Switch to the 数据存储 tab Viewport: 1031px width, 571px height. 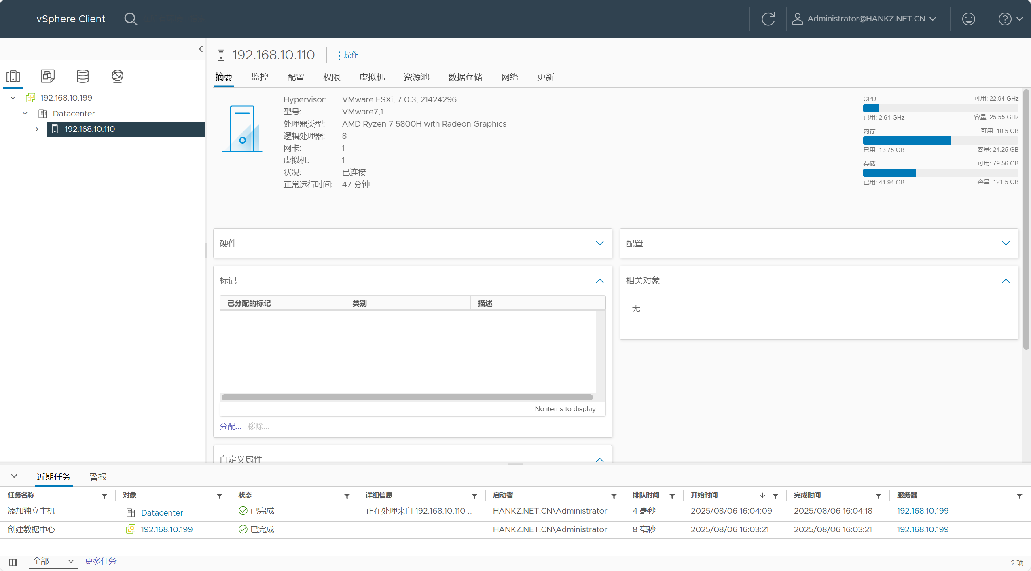465,77
